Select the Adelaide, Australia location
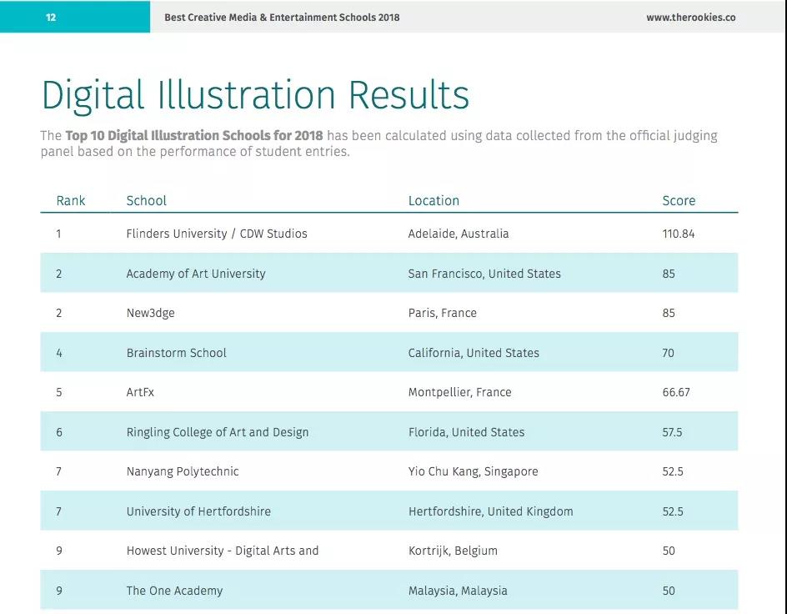 pyautogui.click(x=458, y=234)
